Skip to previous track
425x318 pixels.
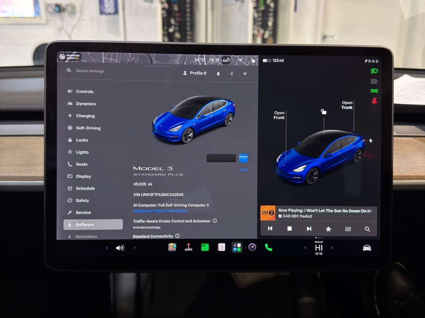coord(270,229)
